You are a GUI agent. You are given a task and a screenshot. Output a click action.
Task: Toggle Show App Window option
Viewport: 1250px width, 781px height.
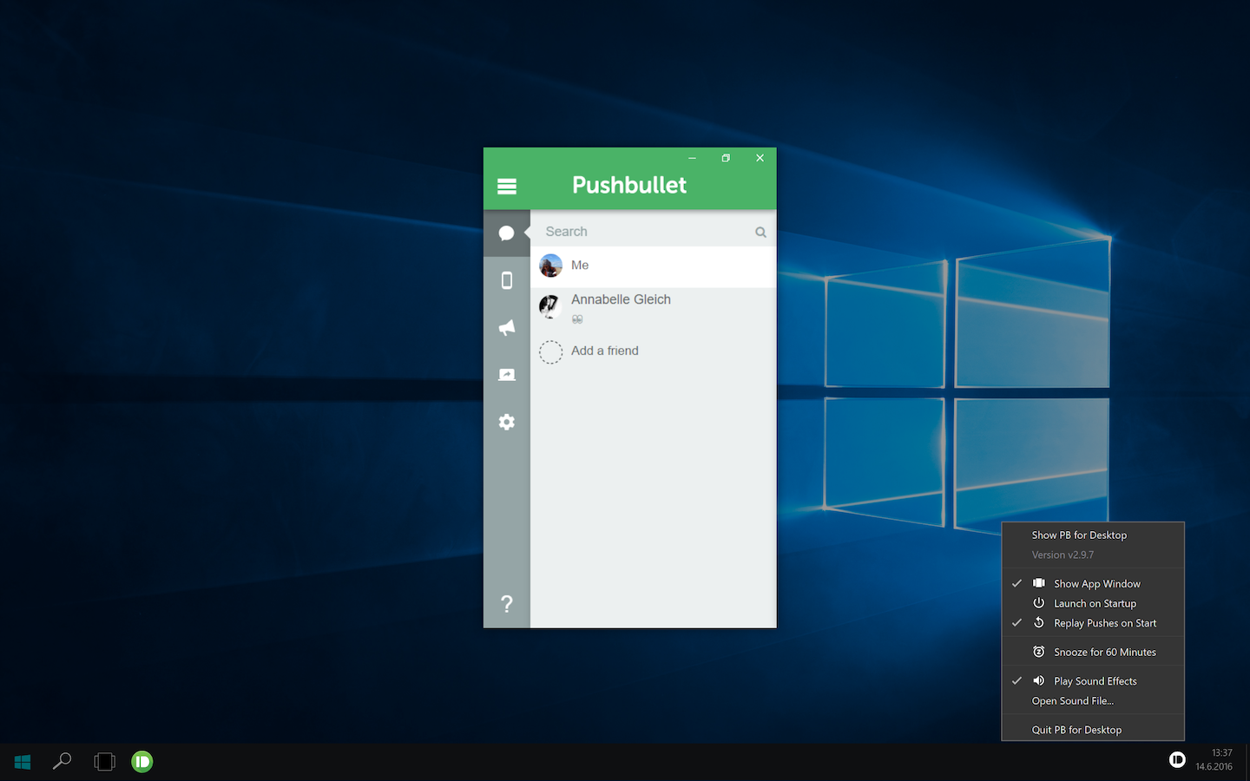click(x=1093, y=584)
